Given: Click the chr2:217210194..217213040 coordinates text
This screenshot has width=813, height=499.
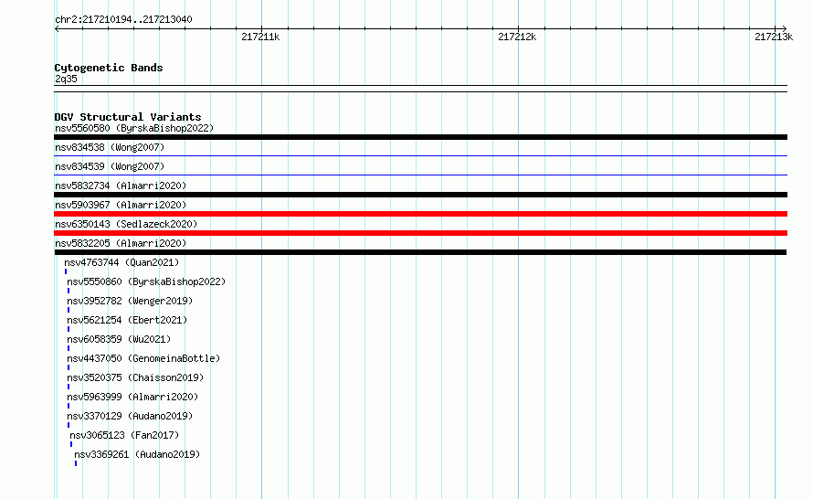Looking at the screenshot, I should coord(123,19).
